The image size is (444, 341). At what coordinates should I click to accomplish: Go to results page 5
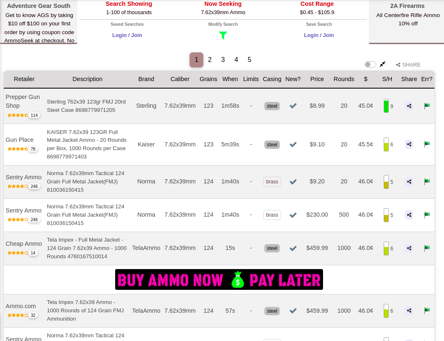pos(249,60)
